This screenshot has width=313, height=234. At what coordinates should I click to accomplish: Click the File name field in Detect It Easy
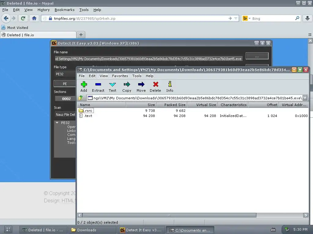pos(149,59)
